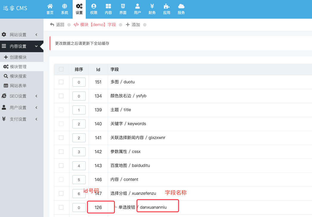Check the 参数属性 / cssx row checkbox
The width and height of the screenshot is (312, 217).
(61, 151)
